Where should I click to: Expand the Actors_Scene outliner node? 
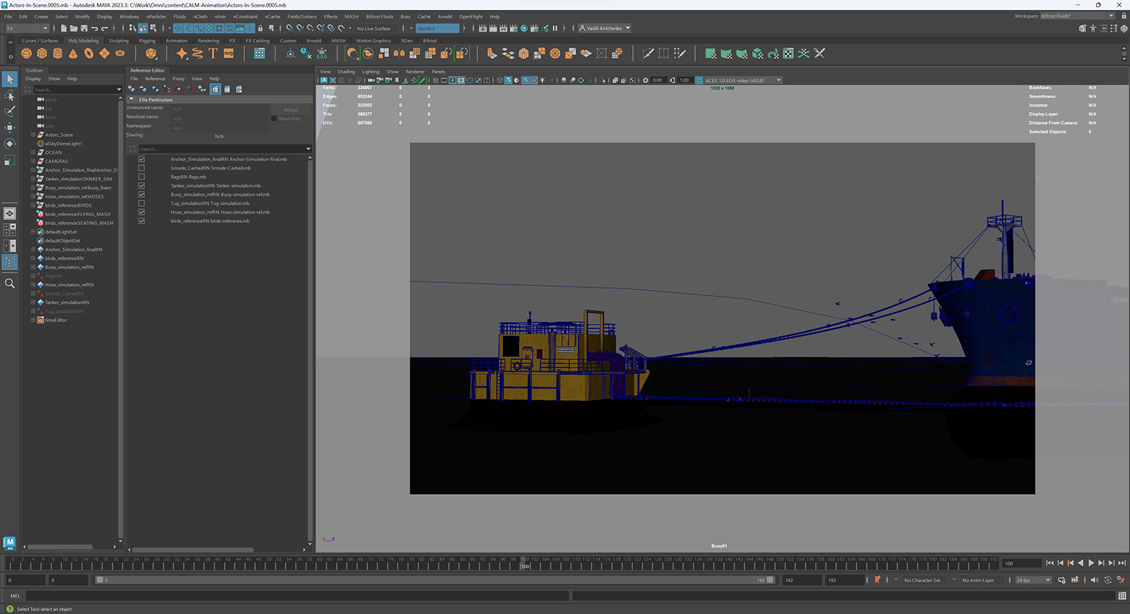click(x=32, y=135)
